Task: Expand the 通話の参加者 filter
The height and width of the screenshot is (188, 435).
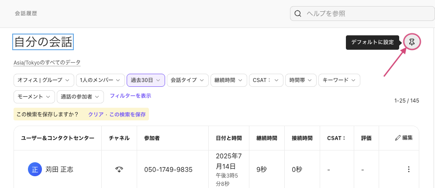Action: [x=80, y=97]
